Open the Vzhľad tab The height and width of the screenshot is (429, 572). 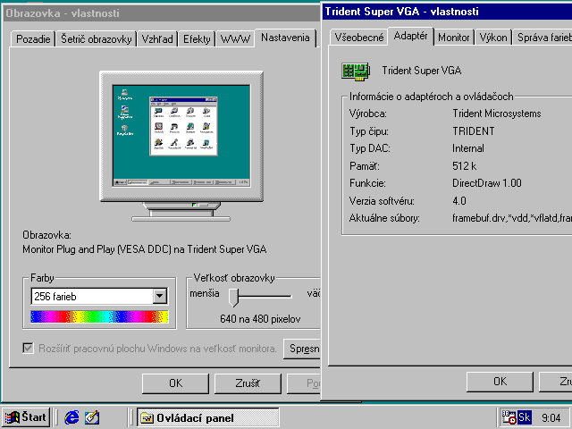click(x=157, y=39)
